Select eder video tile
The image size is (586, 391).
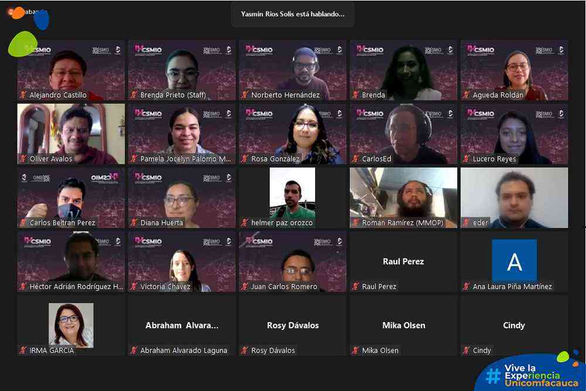click(x=515, y=198)
